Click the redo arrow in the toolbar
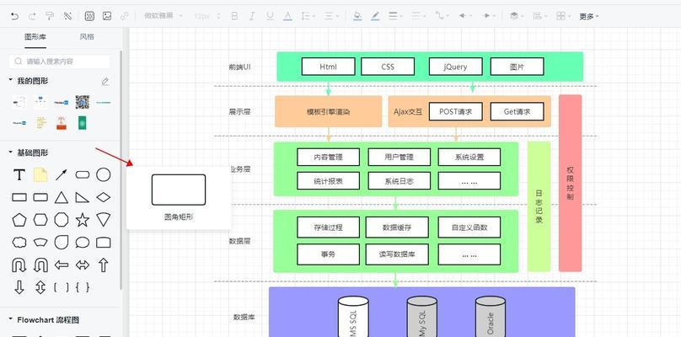Image resolution: width=681 pixels, height=337 pixels. [x=32, y=17]
